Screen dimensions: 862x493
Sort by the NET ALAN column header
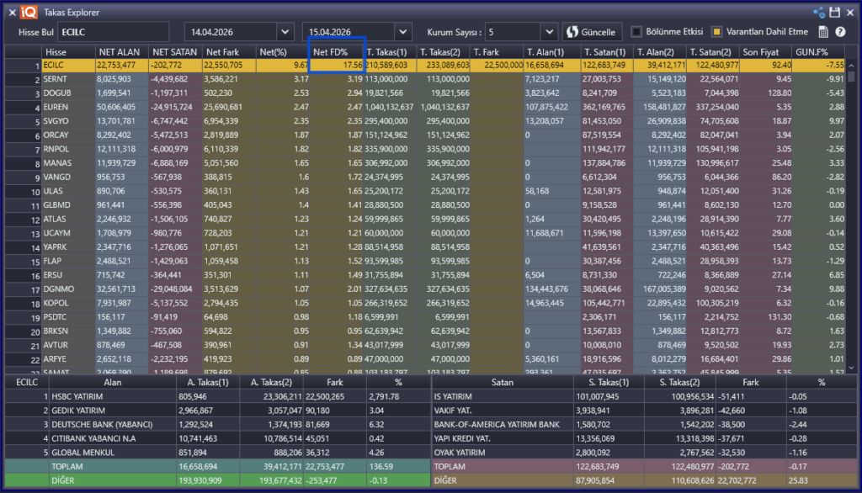point(120,52)
